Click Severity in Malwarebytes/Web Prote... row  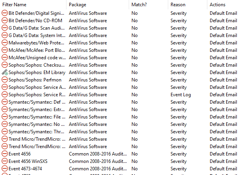pos(178,43)
